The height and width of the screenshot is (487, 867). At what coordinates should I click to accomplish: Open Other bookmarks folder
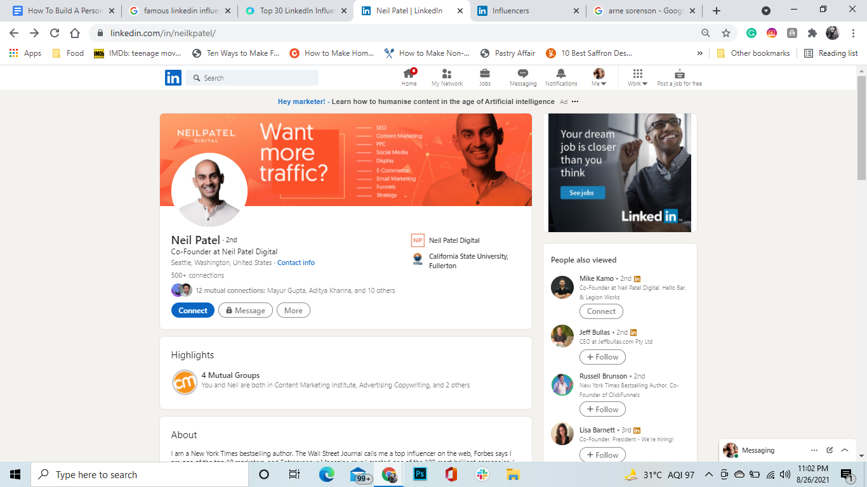pos(753,53)
